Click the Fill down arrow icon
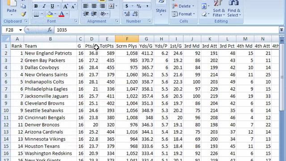286x161 pixels. (204, 6)
